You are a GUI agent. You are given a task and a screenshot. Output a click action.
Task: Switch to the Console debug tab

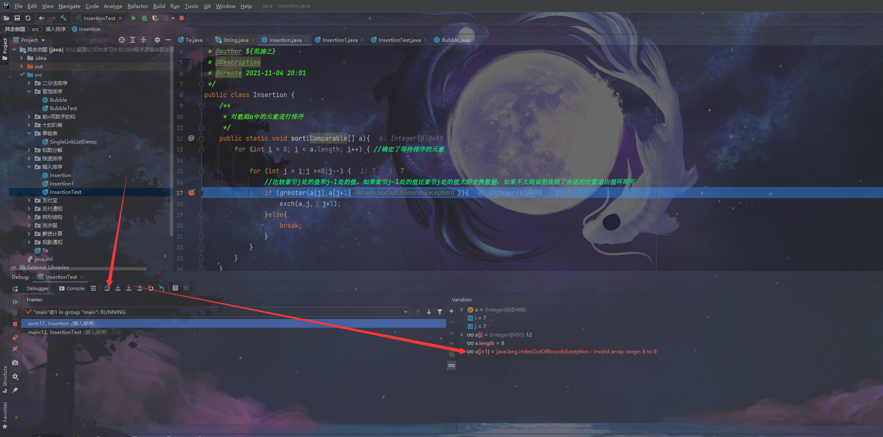click(x=72, y=288)
